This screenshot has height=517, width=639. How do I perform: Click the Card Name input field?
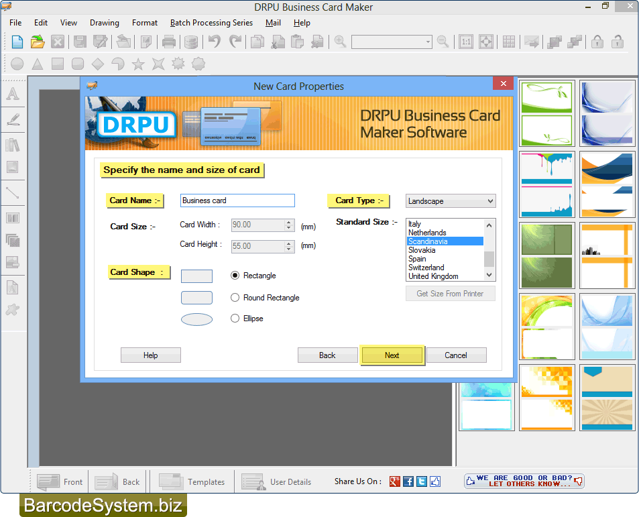[237, 200]
